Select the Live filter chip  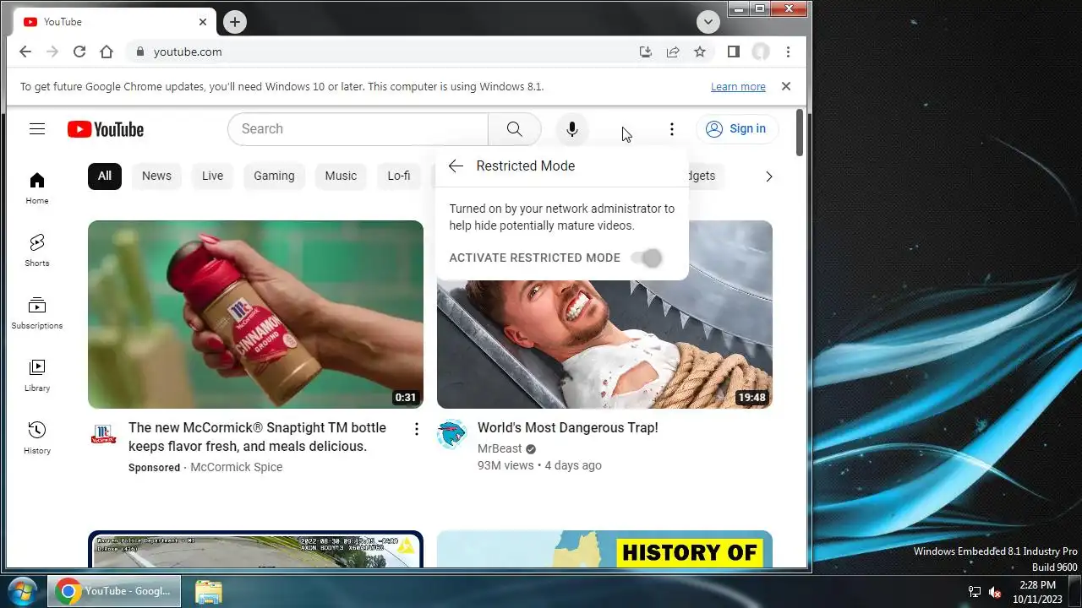(x=213, y=176)
